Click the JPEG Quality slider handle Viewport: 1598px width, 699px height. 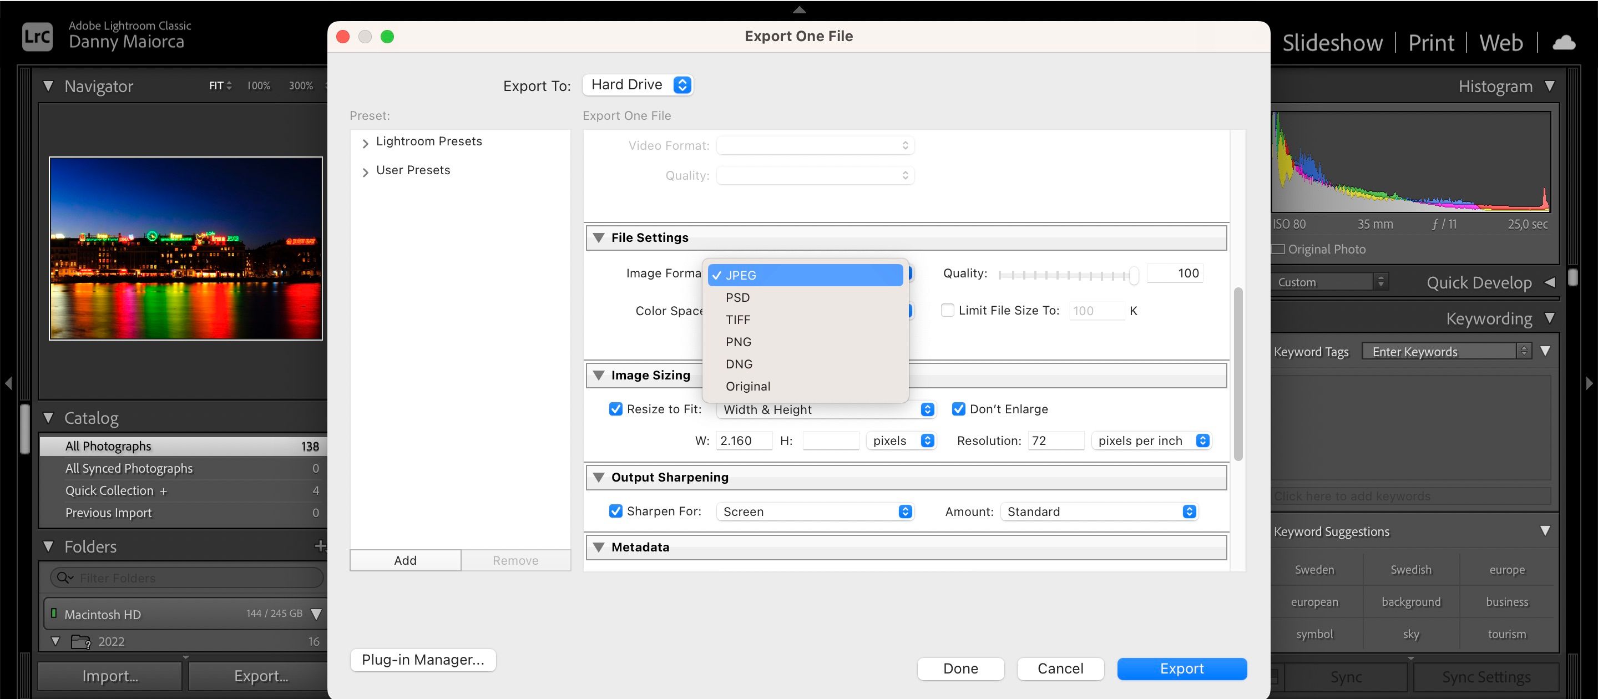(x=1134, y=275)
